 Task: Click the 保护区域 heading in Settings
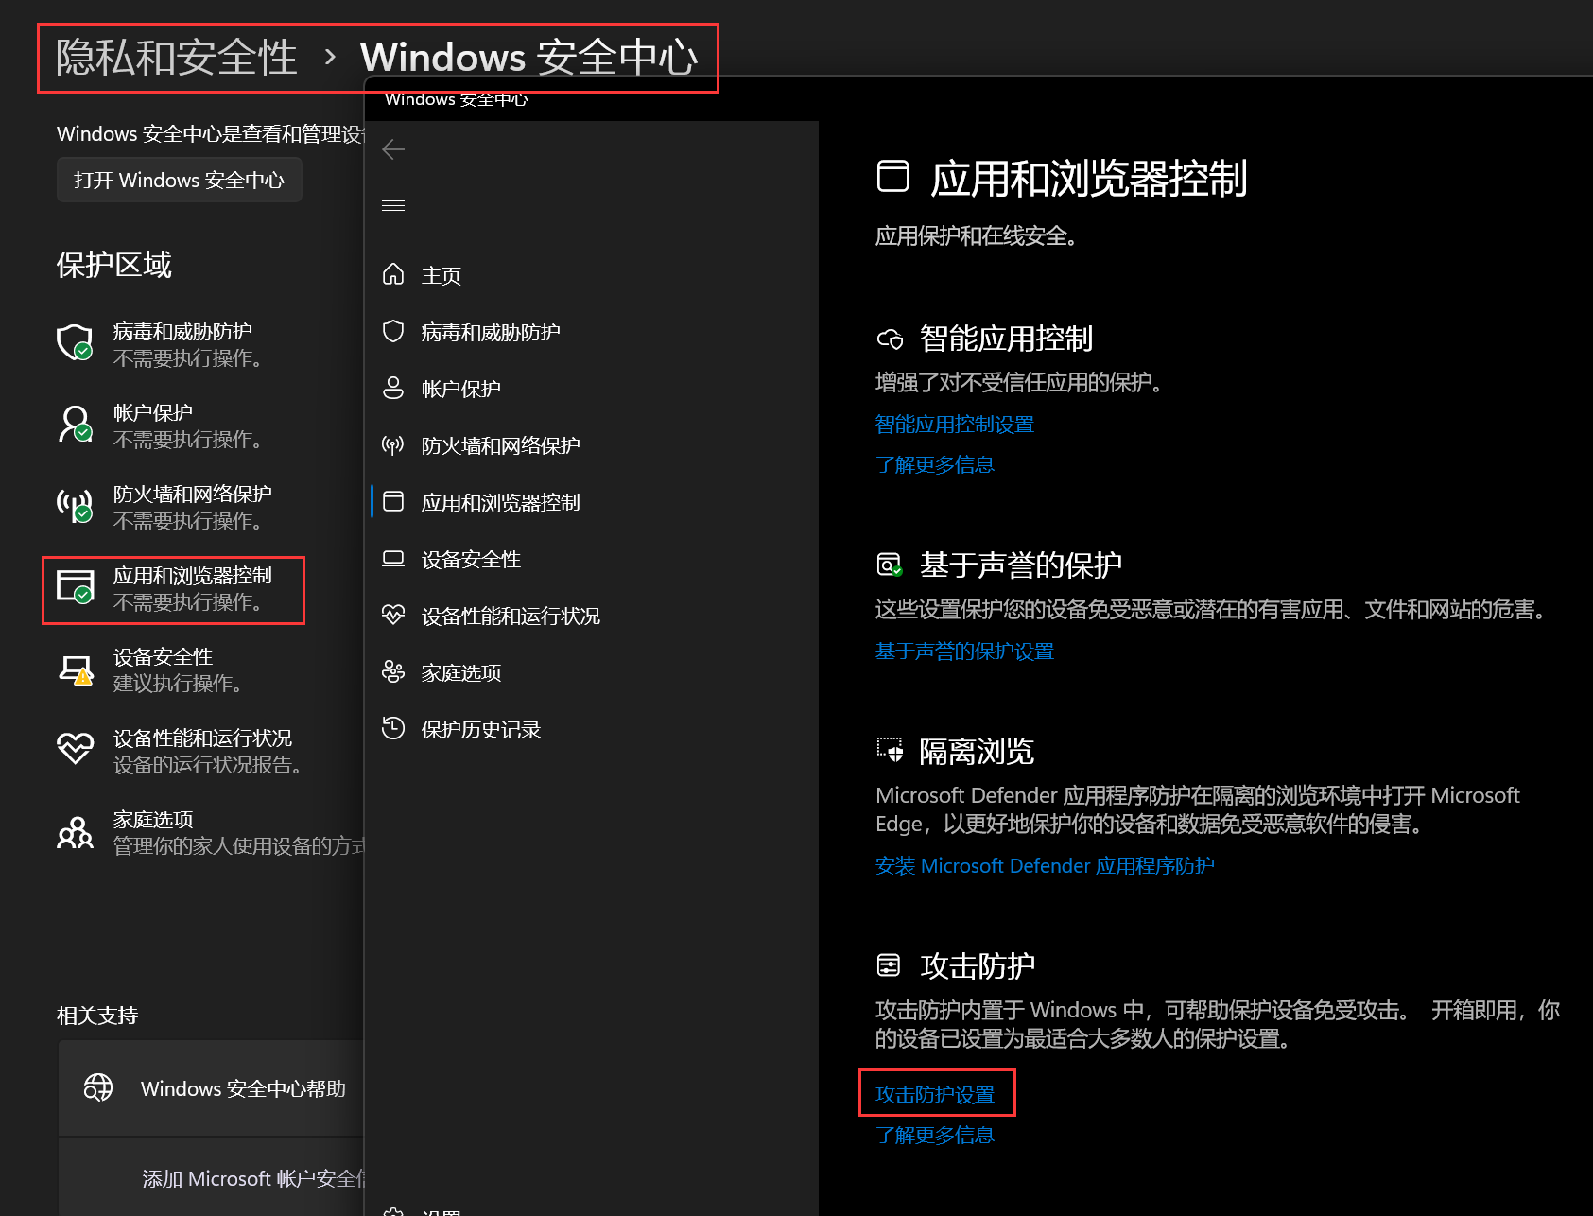pyautogui.click(x=113, y=265)
